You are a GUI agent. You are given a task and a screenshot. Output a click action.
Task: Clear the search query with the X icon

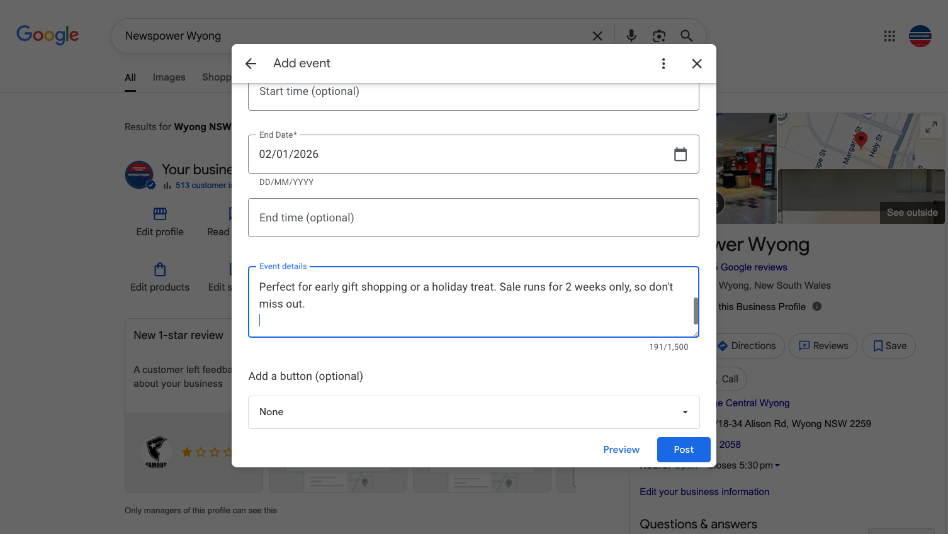pyautogui.click(x=597, y=36)
